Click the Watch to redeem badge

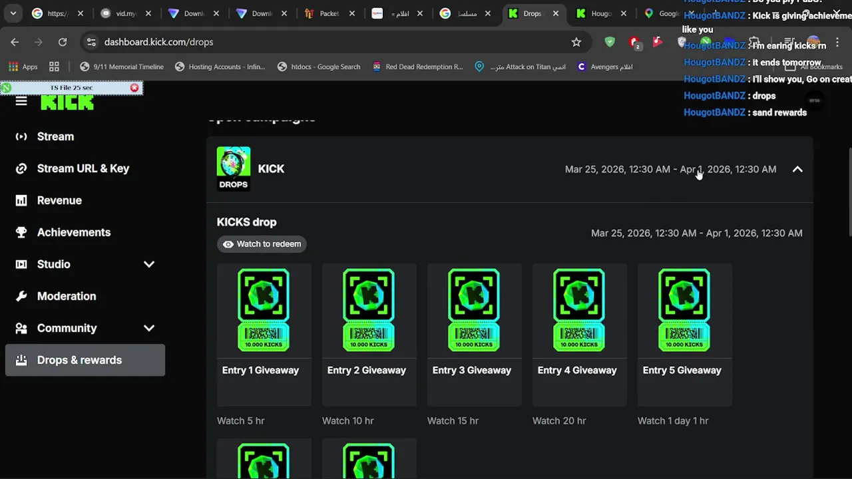(x=262, y=244)
